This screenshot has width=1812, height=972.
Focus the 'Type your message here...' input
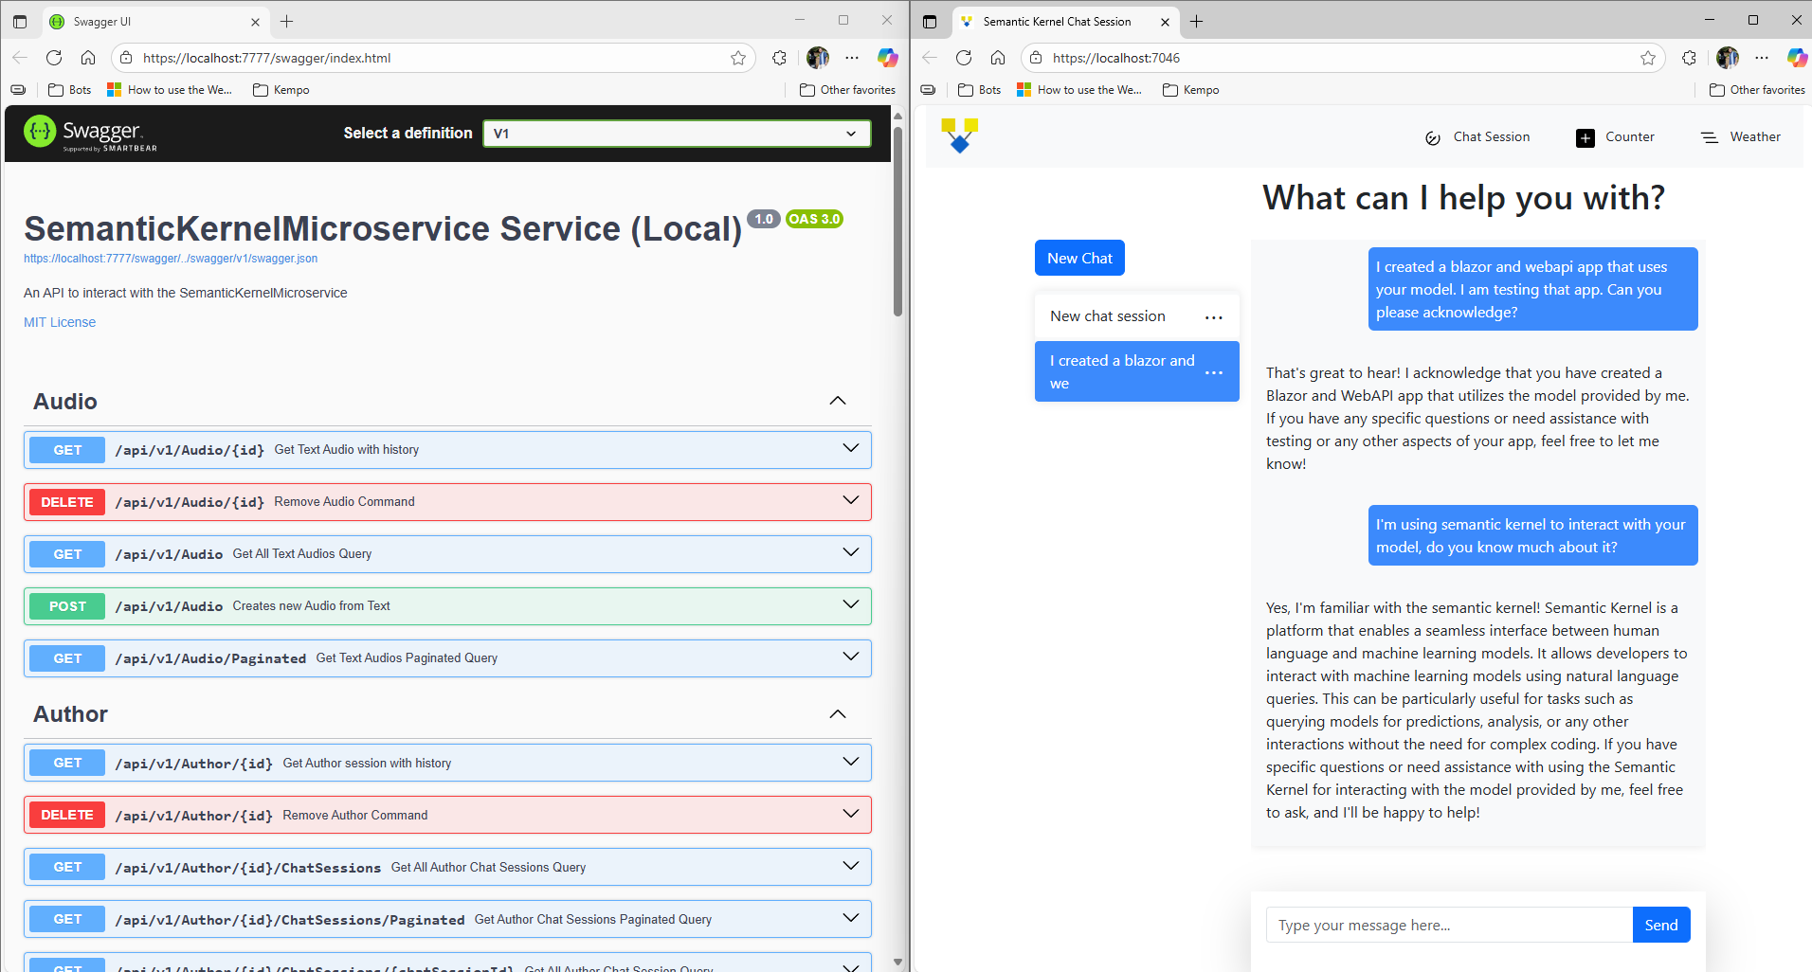[1449, 926]
